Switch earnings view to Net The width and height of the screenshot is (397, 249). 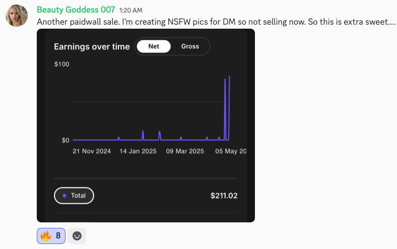[154, 46]
